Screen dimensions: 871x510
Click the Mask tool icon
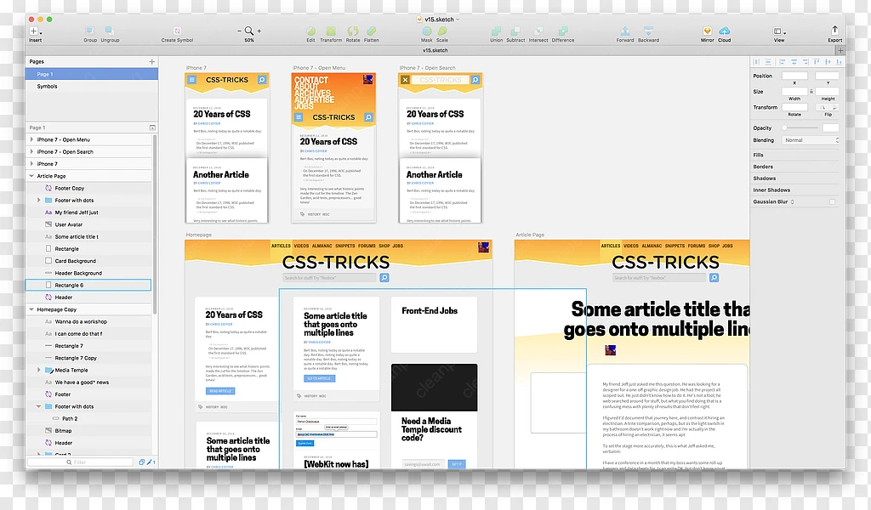pyautogui.click(x=427, y=31)
